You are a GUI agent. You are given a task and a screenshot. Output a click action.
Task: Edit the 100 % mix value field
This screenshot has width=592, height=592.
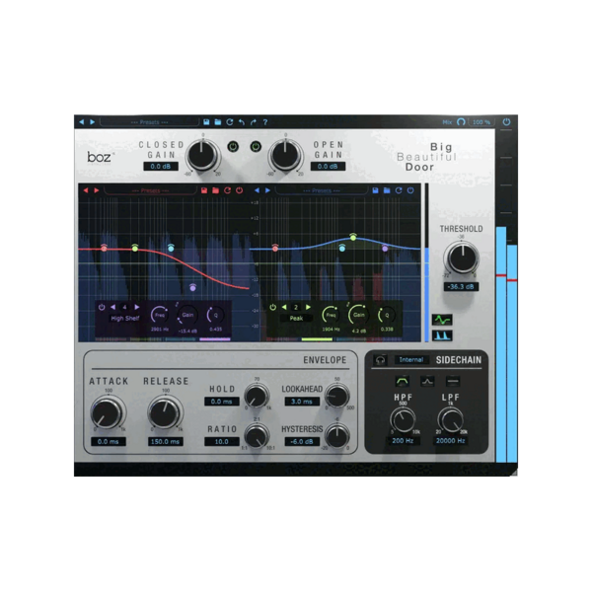pyautogui.click(x=481, y=122)
